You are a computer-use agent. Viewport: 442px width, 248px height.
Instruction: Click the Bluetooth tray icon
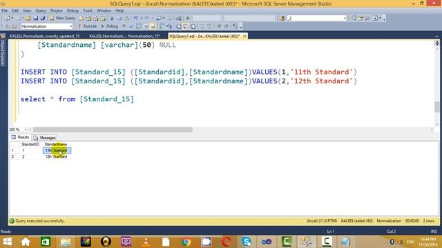(x=392, y=242)
